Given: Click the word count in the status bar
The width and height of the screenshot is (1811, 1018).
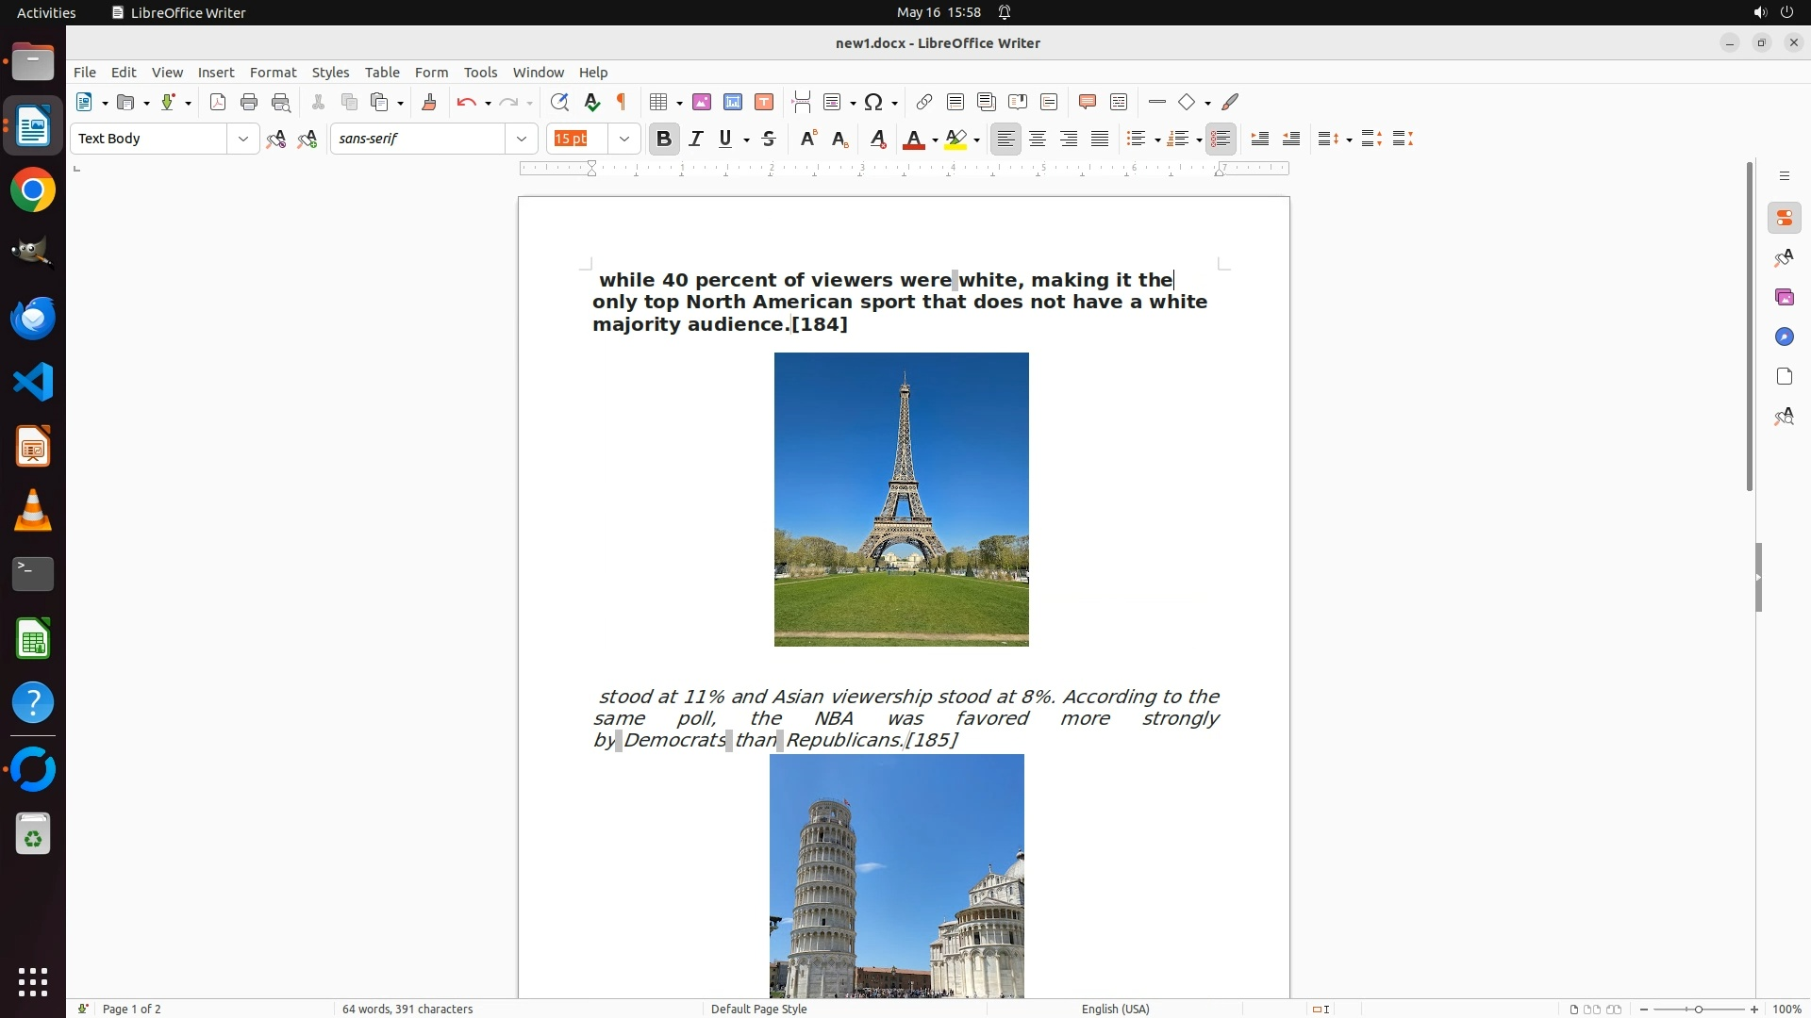Looking at the screenshot, I should tap(407, 1009).
